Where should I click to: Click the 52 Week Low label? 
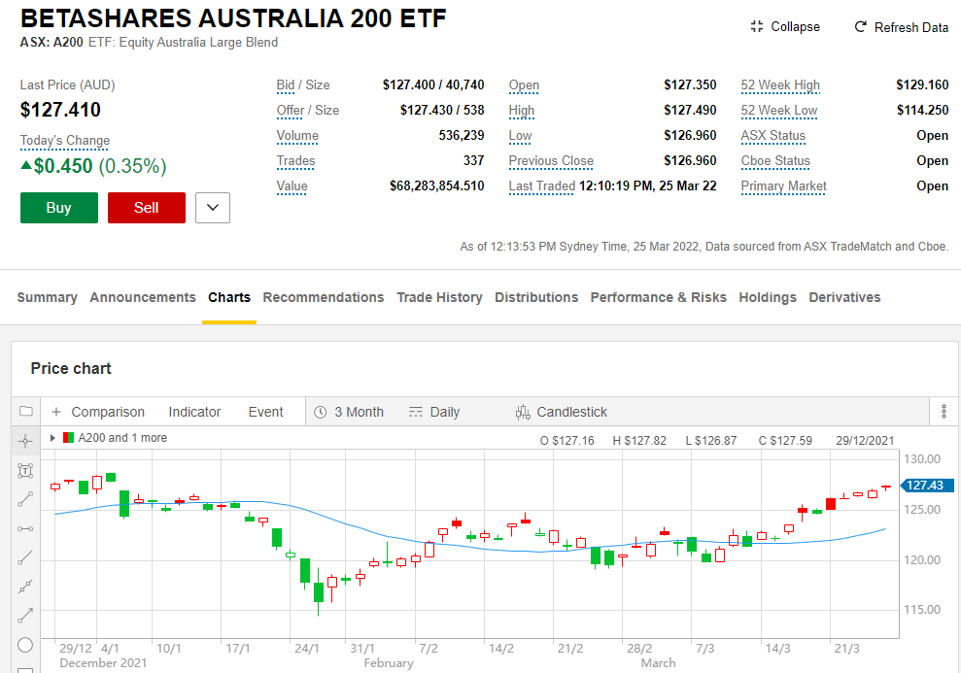coord(779,111)
